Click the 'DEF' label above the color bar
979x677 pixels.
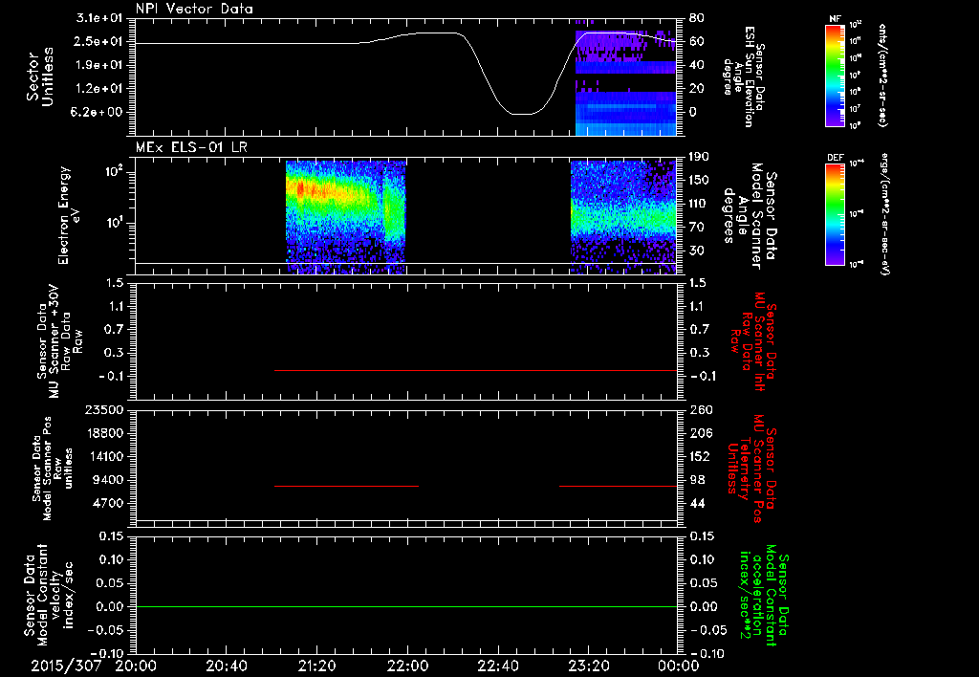(x=836, y=158)
